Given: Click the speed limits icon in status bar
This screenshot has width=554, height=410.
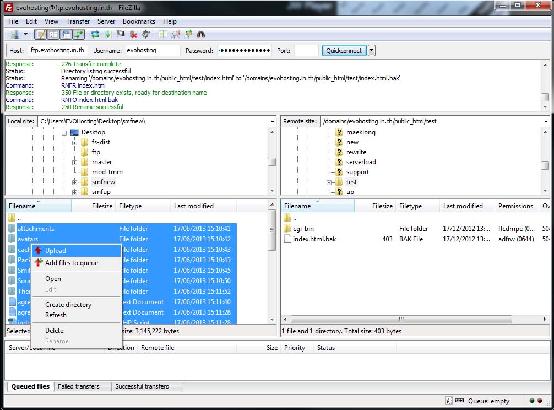Looking at the screenshot, I should tap(459, 401).
